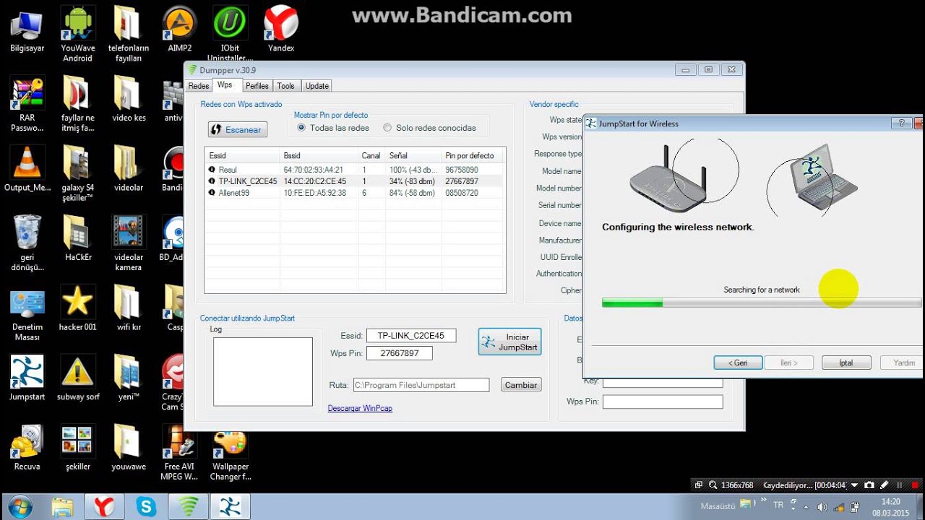Open the 'video kes' folder
The image size is (925, 520).
click(129, 99)
